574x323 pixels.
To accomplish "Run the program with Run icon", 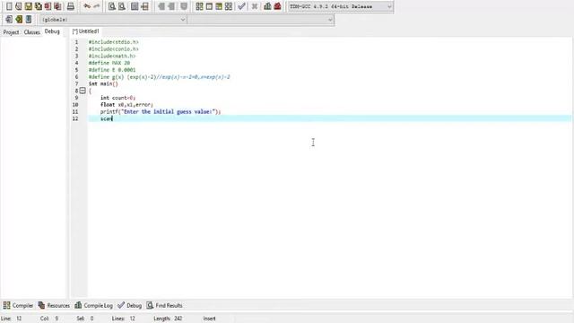I will click(x=209, y=6).
